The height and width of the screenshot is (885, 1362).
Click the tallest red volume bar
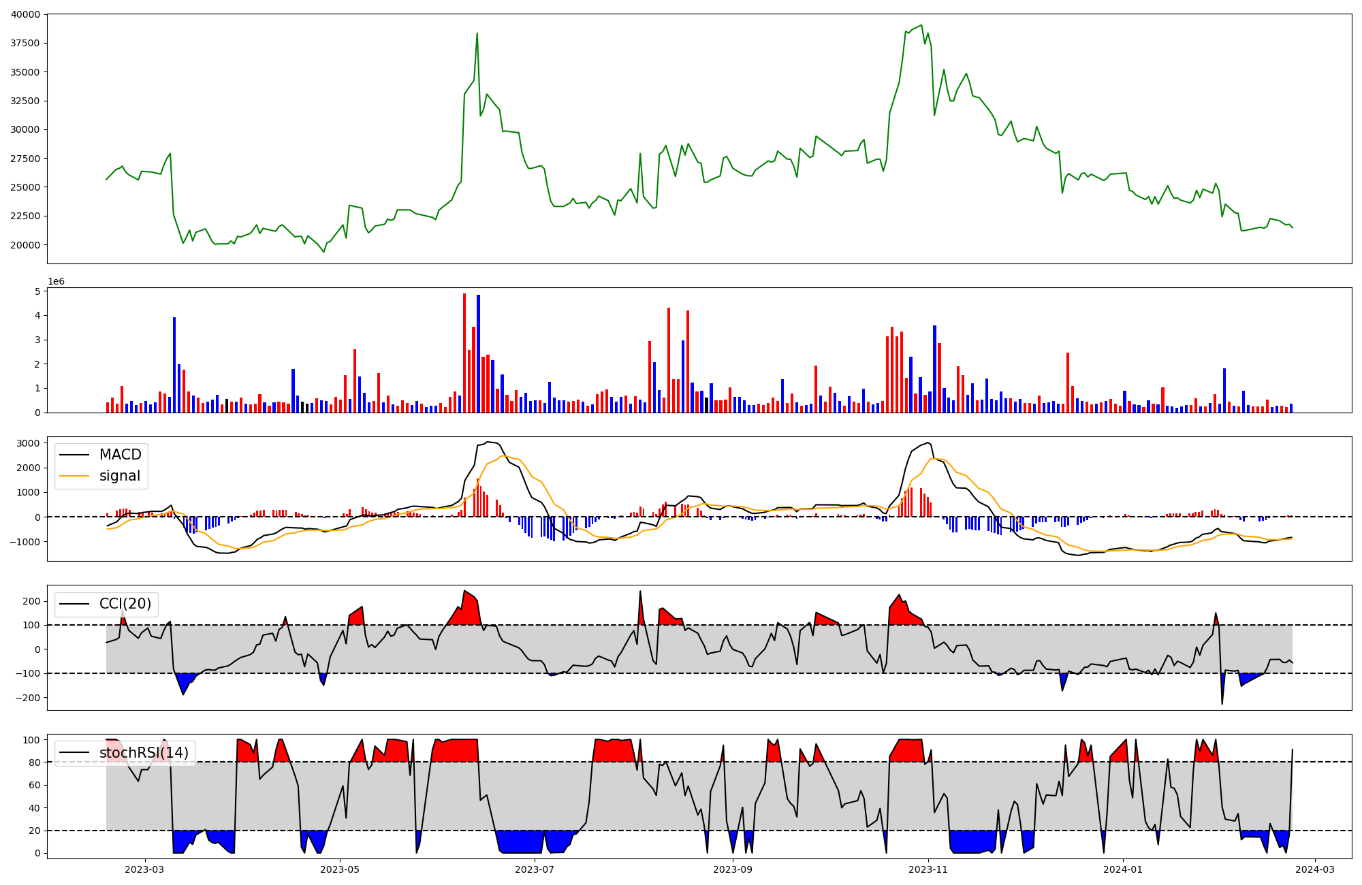pos(464,353)
